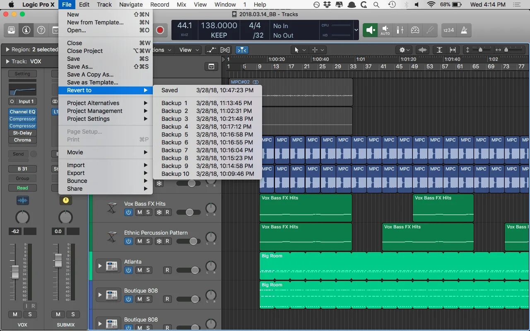The width and height of the screenshot is (530, 331).
Task: Open the Library panel icon
Action: coord(11,30)
